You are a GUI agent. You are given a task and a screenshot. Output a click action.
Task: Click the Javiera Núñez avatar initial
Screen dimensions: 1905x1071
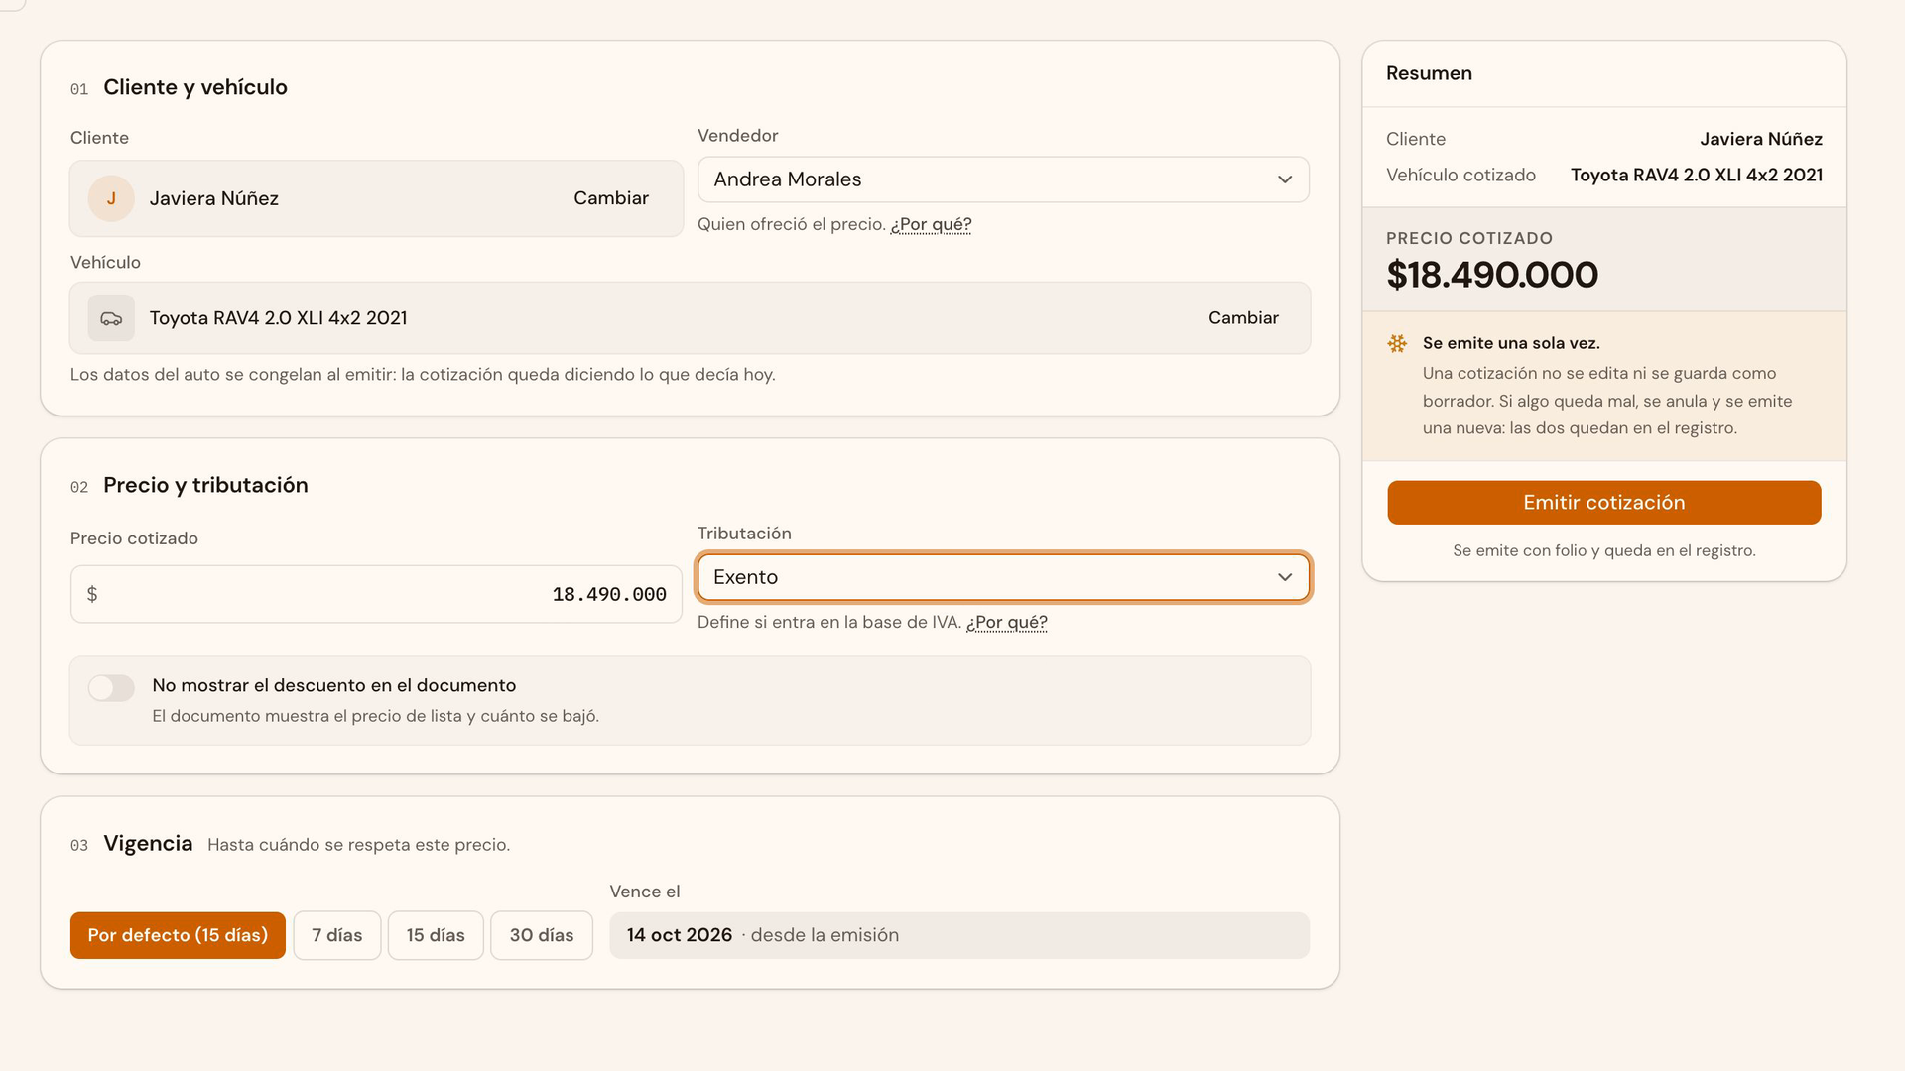pos(111,198)
